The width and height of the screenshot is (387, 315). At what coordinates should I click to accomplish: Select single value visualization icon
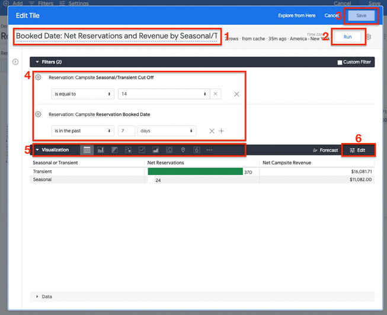click(x=196, y=150)
